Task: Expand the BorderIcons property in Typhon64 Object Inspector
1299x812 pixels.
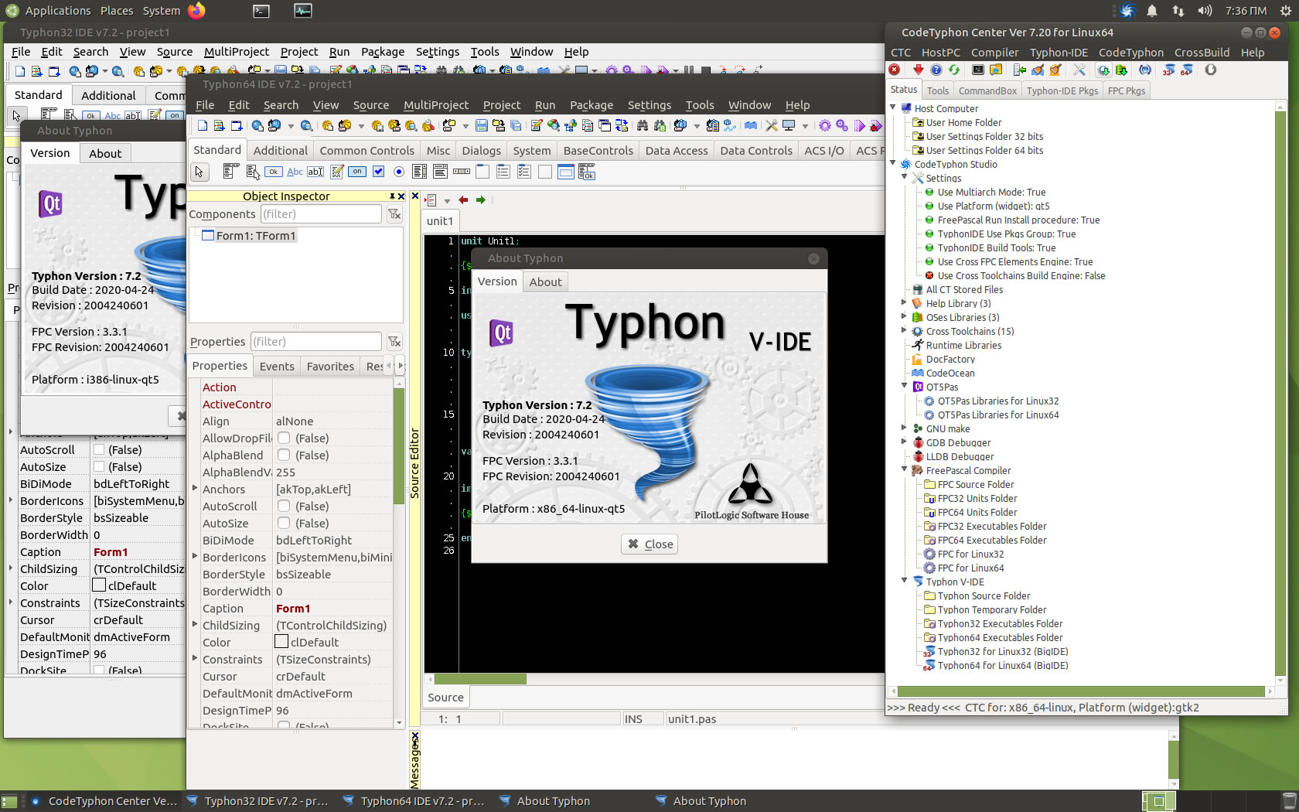Action: pos(195,556)
